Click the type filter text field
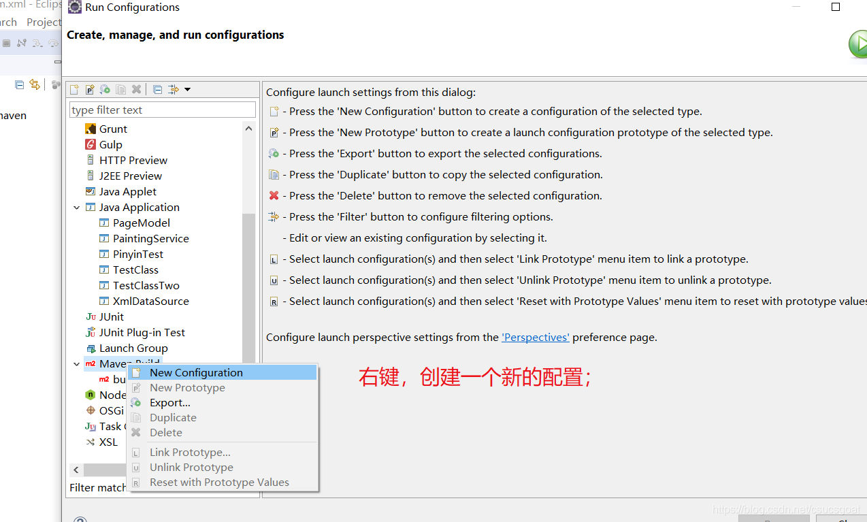867x522 pixels. [163, 110]
